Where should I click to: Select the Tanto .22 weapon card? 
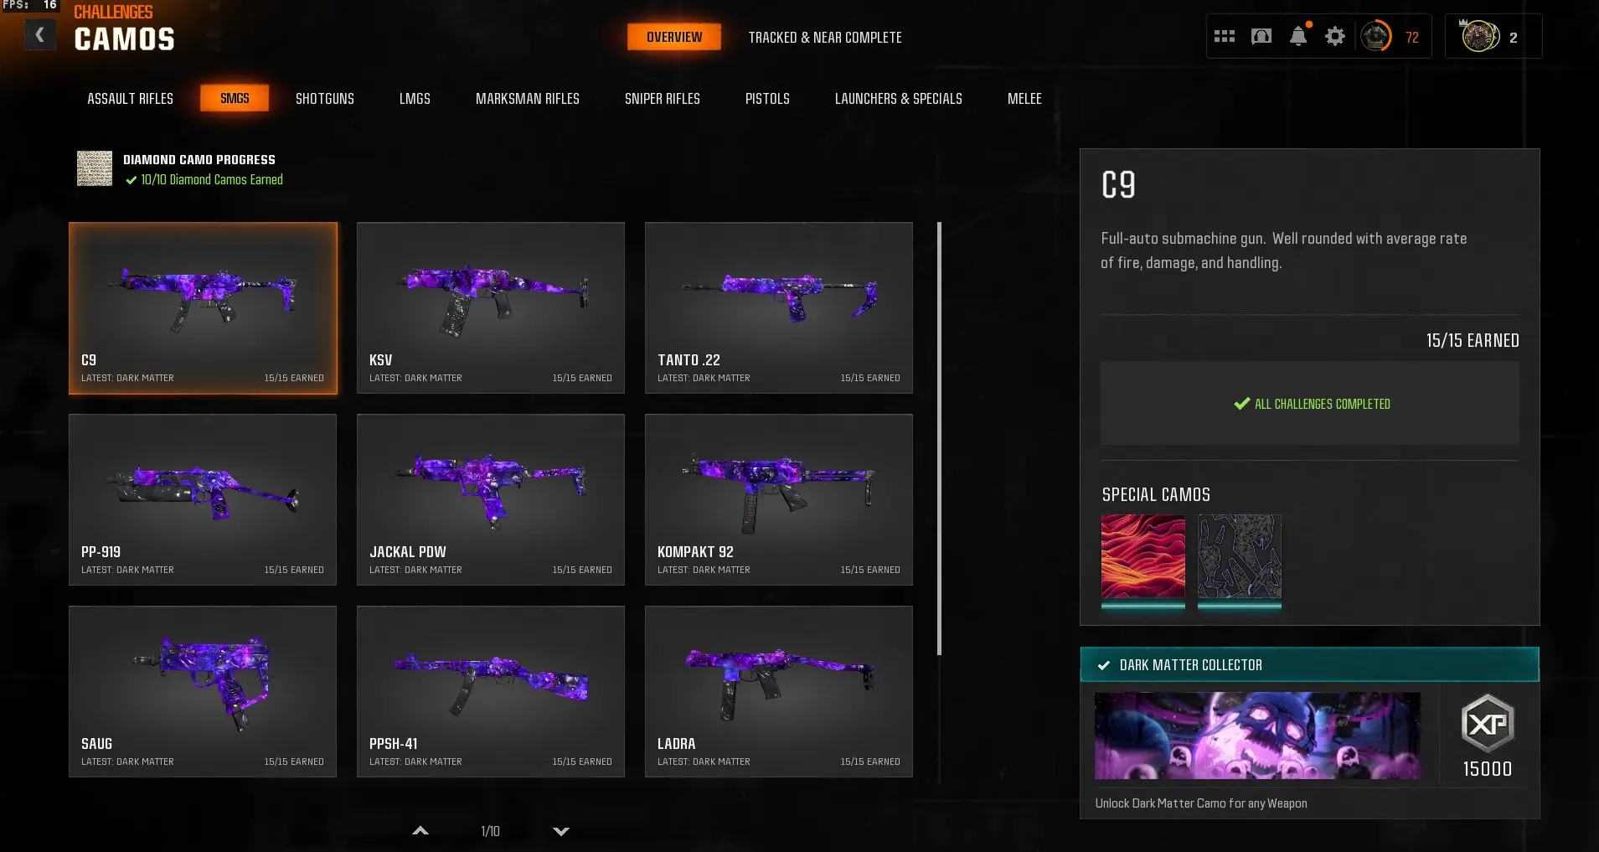pos(779,307)
